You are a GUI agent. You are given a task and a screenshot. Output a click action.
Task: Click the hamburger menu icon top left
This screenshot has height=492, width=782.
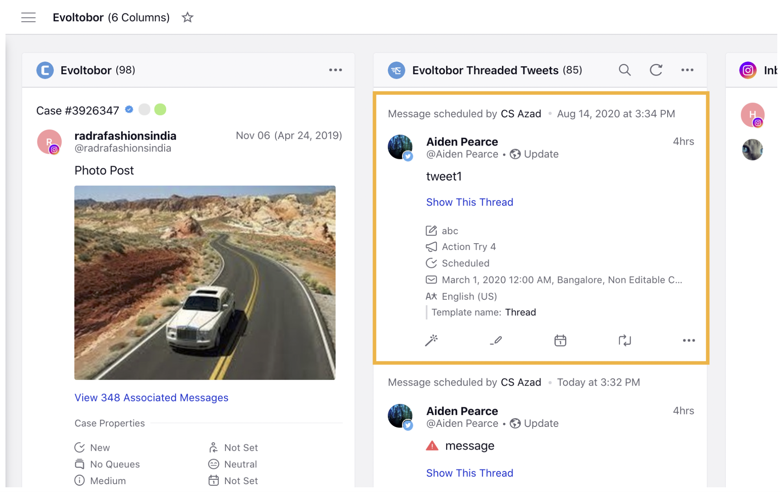(x=28, y=17)
